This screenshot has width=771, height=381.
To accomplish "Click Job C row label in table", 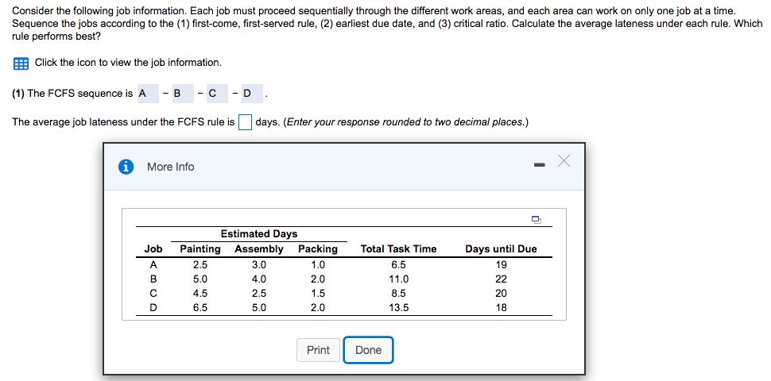I will [x=153, y=294].
